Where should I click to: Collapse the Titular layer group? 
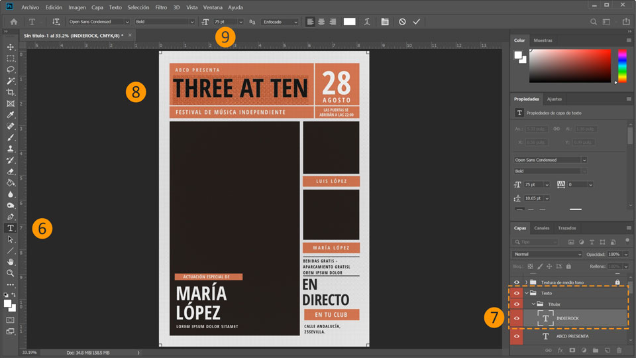click(533, 304)
